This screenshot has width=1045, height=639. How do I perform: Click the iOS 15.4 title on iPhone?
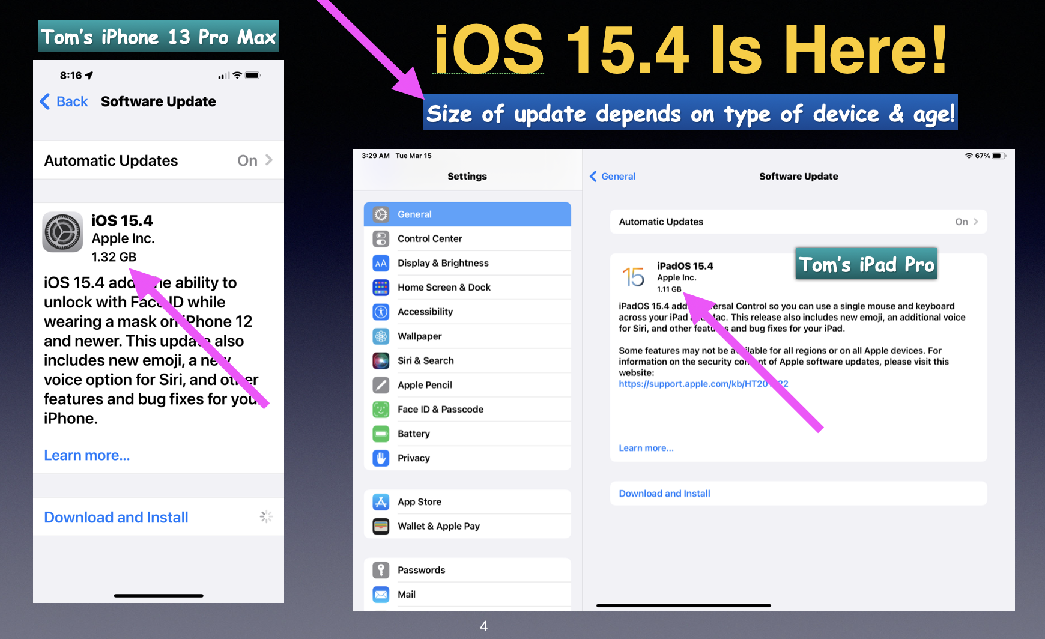(122, 220)
